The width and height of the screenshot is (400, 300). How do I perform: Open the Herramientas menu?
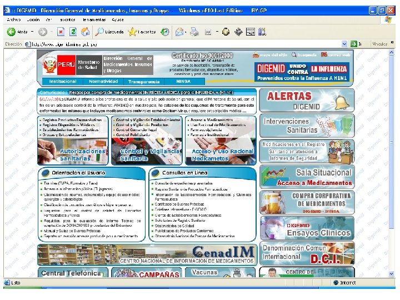(94, 19)
